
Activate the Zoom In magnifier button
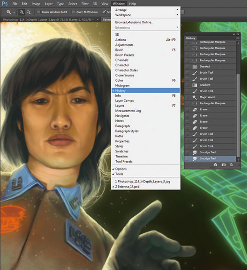click(21, 12)
